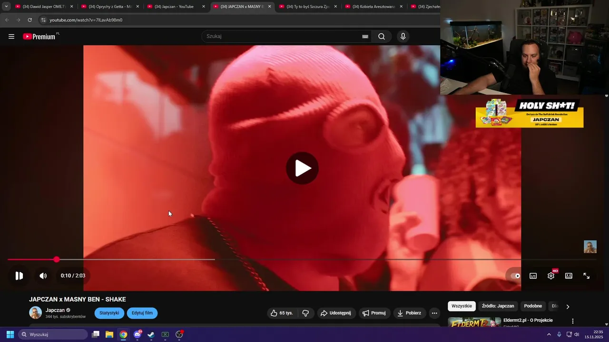The height and width of the screenshot is (342, 609).
Task: Toggle the autoplay switch in player
Action: point(515,275)
